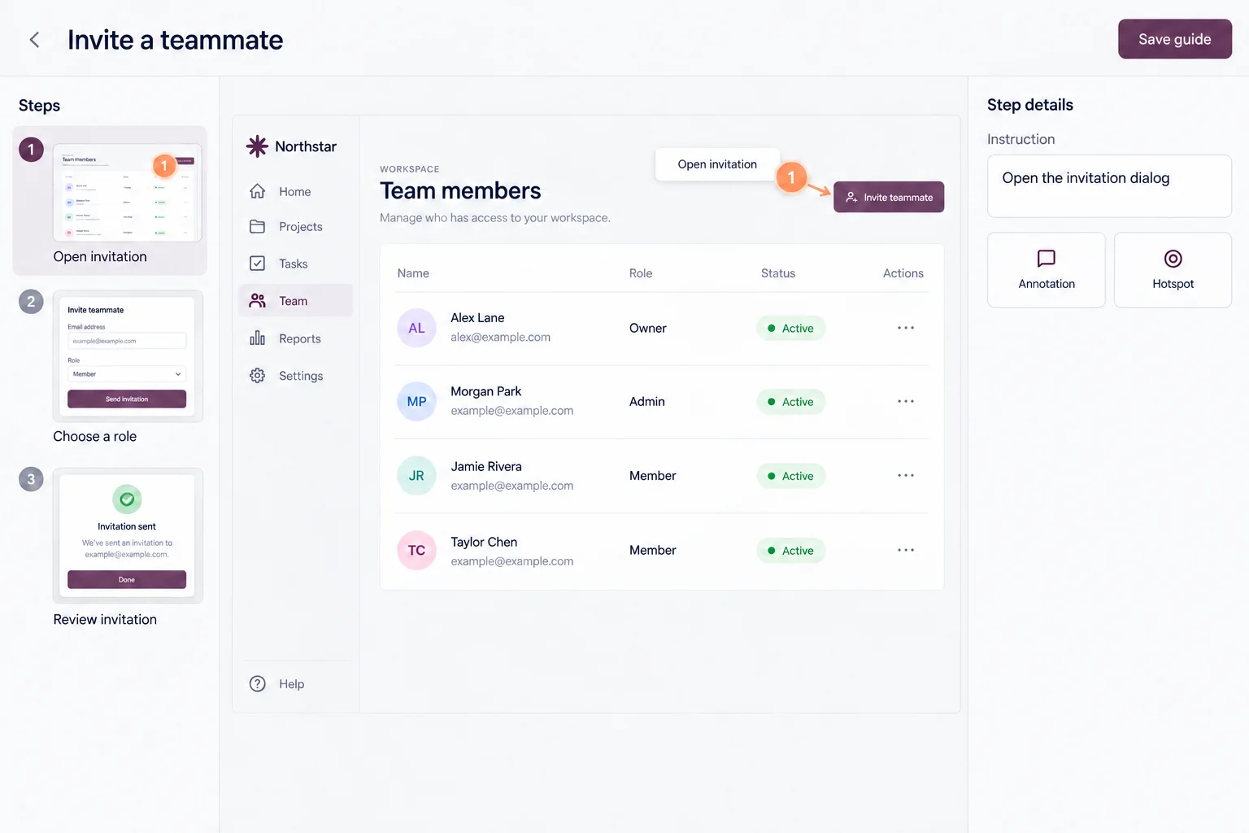
Task: Open actions menu for Alex Lane
Action: [906, 328]
